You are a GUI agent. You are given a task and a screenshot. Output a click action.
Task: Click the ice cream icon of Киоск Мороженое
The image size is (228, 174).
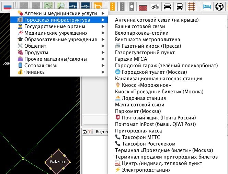(118, 85)
